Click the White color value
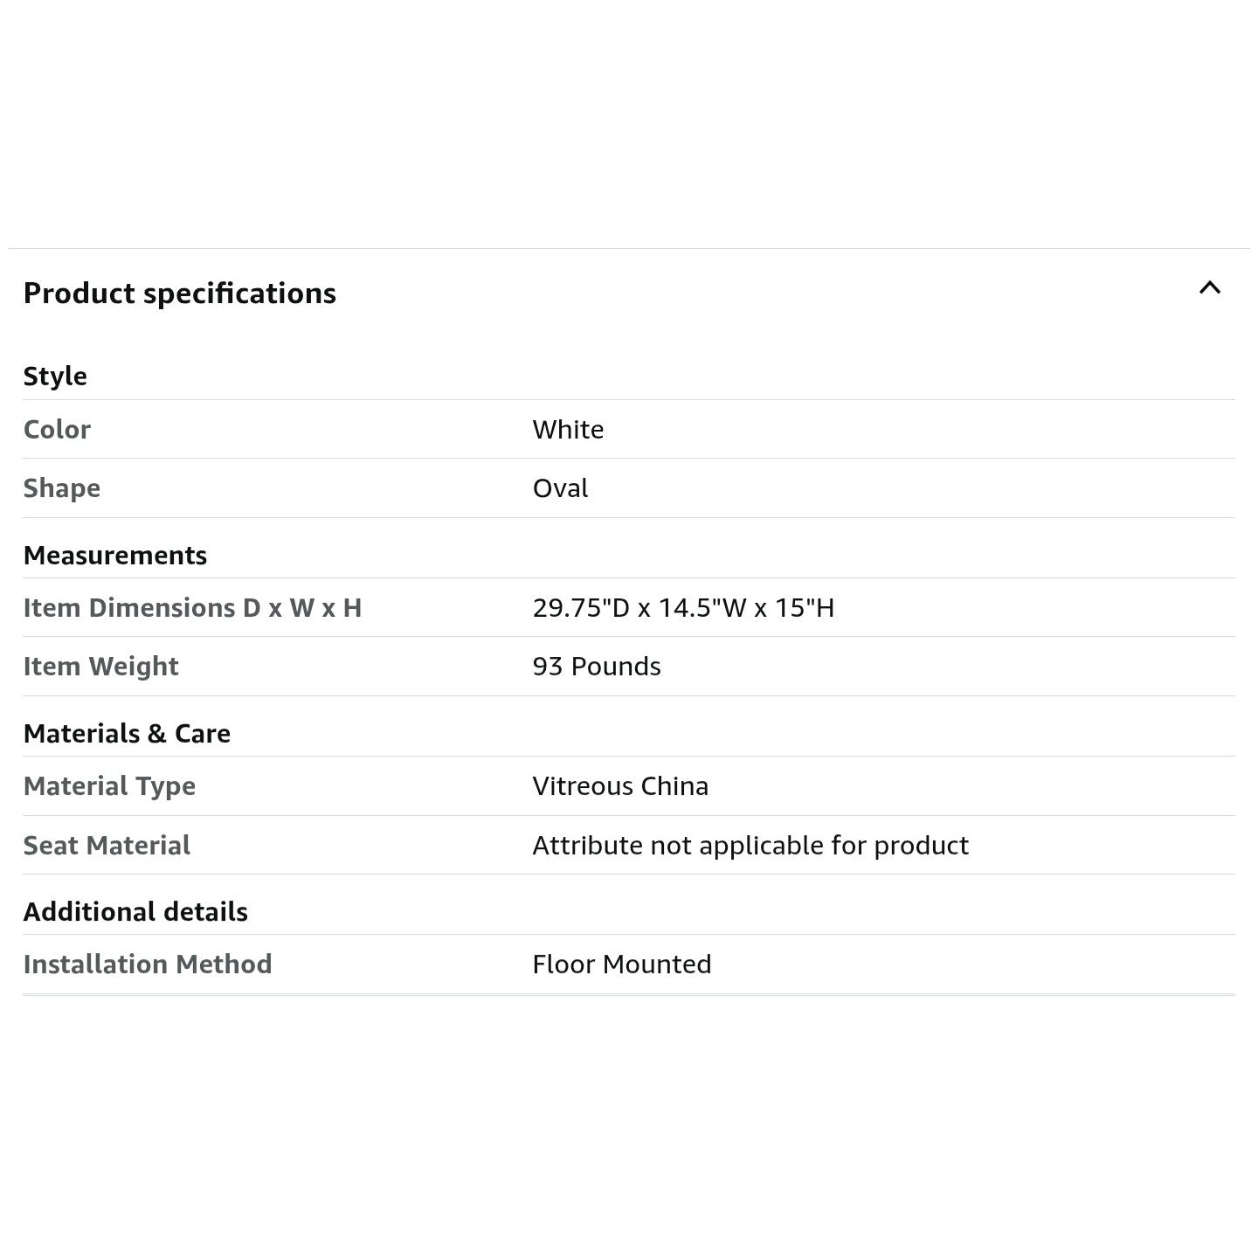 568,430
